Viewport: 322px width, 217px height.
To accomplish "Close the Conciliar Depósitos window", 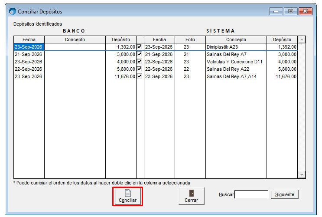I will point(306,11).
